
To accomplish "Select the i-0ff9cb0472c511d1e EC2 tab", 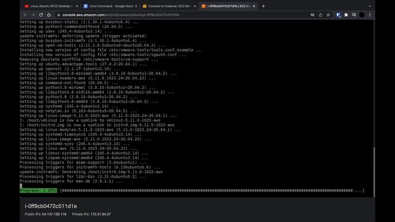I will point(225,6).
